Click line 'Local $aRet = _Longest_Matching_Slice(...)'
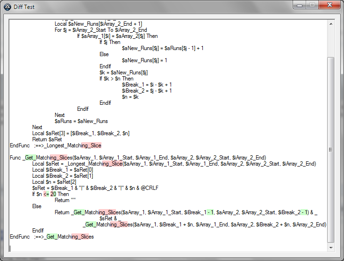Image resolution: width=344 pixels, height=261 pixels. click(x=174, y=164)
